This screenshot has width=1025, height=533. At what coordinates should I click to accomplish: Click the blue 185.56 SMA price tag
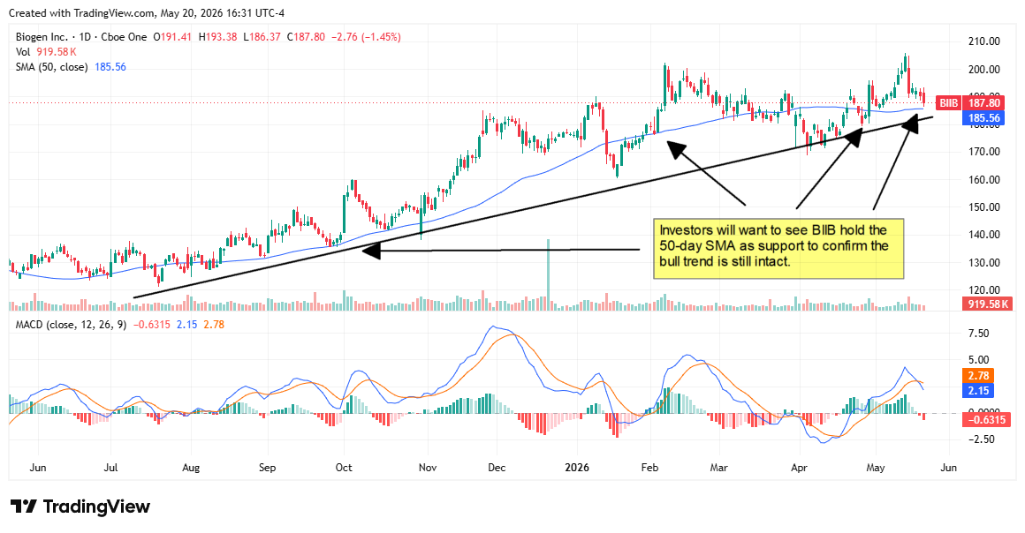983,118
